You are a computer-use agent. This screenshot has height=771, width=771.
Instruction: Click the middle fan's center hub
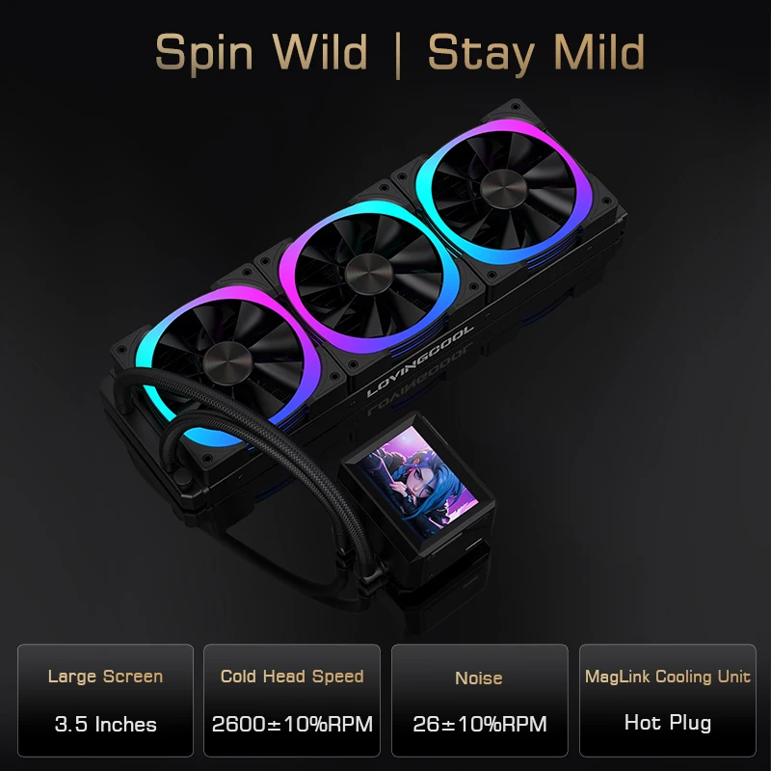click(x=368, y=275)
